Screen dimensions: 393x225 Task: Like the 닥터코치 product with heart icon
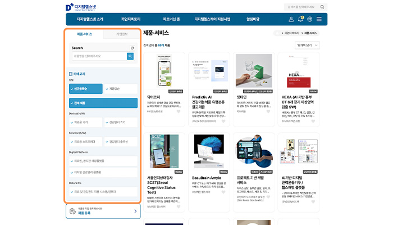pyautogui.click(x=179, y=111)
